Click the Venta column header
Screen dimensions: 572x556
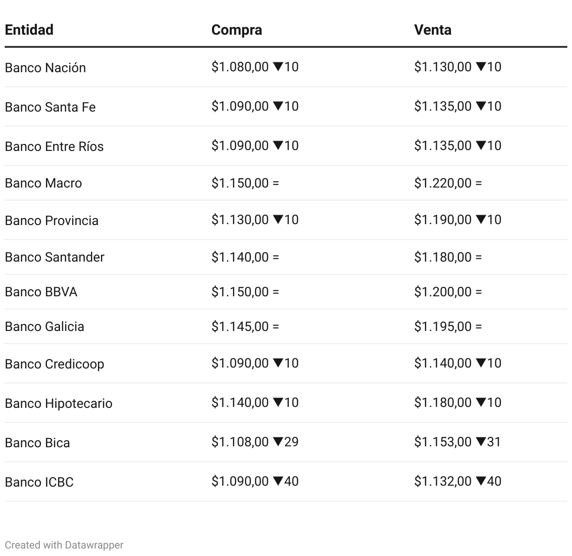coord(433,30)
